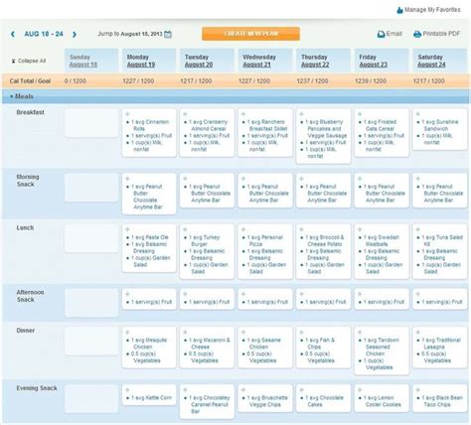Open Sunday August 18 day link
The width and height of the screenshot is (471, 425).
[x=83, y=65]
